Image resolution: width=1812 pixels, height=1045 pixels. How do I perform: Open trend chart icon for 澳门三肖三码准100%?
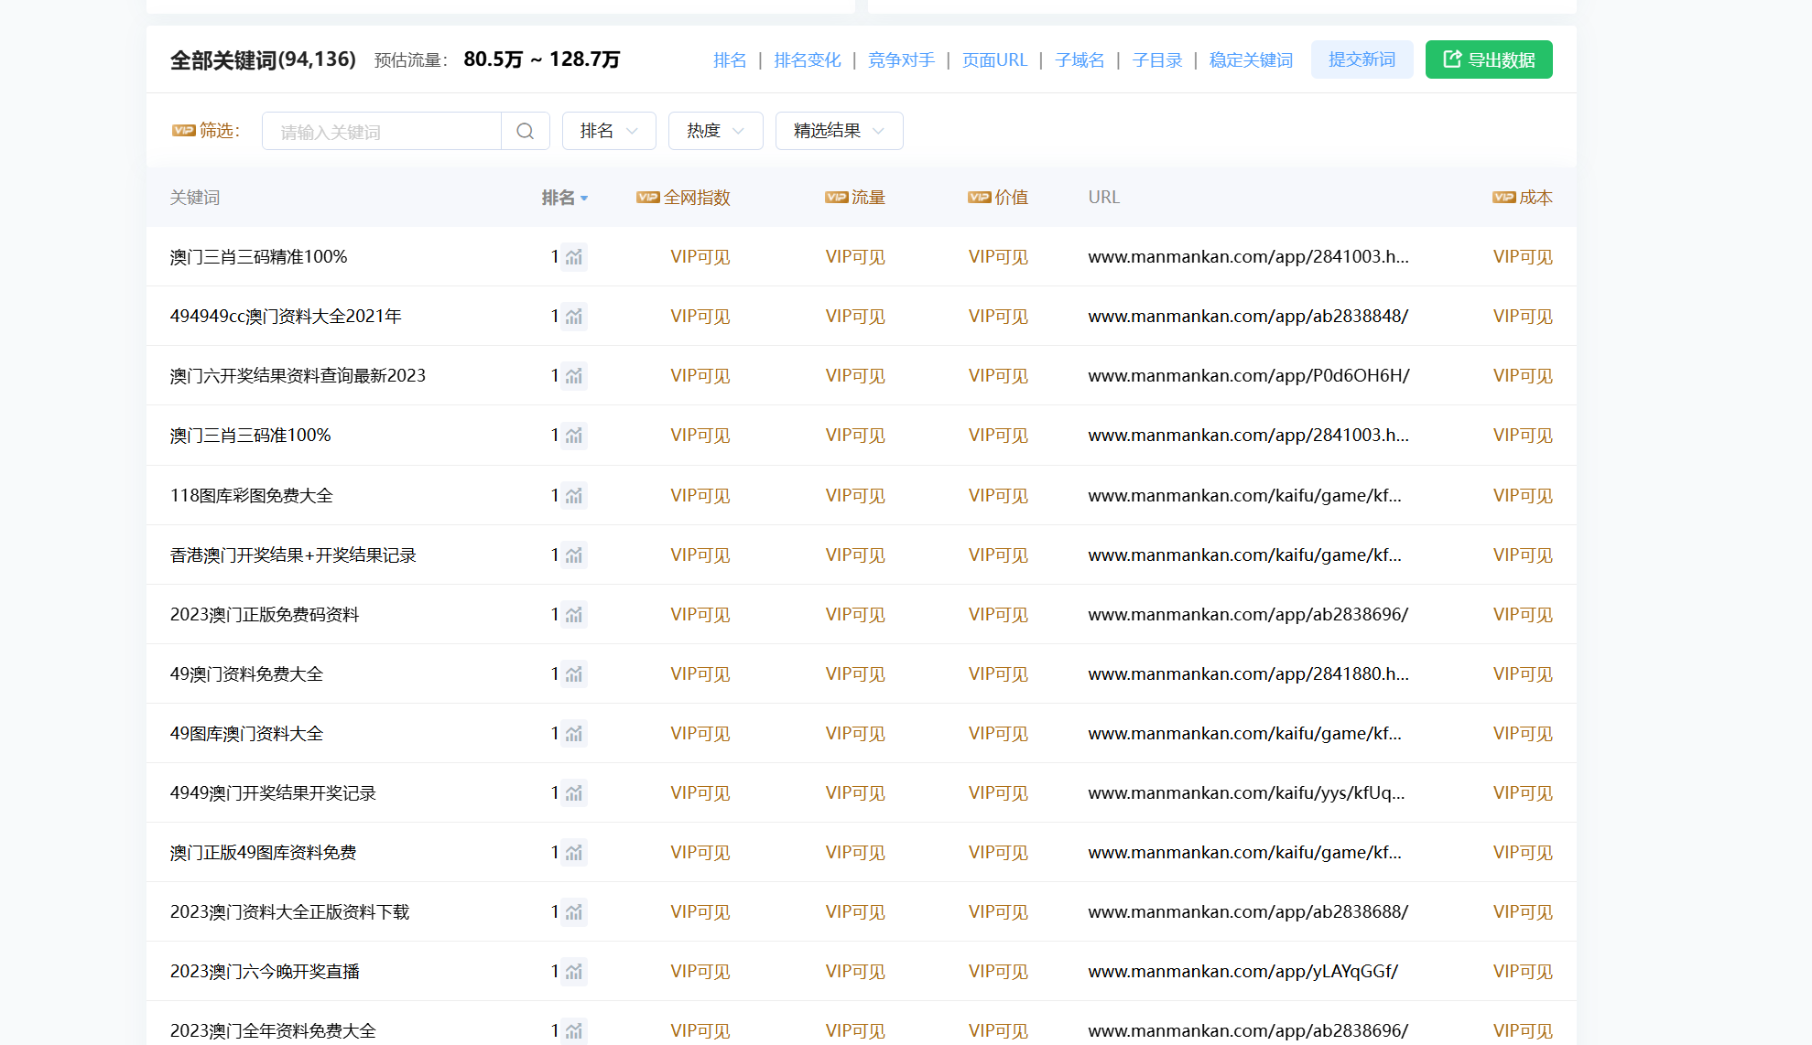pos(574,436)
